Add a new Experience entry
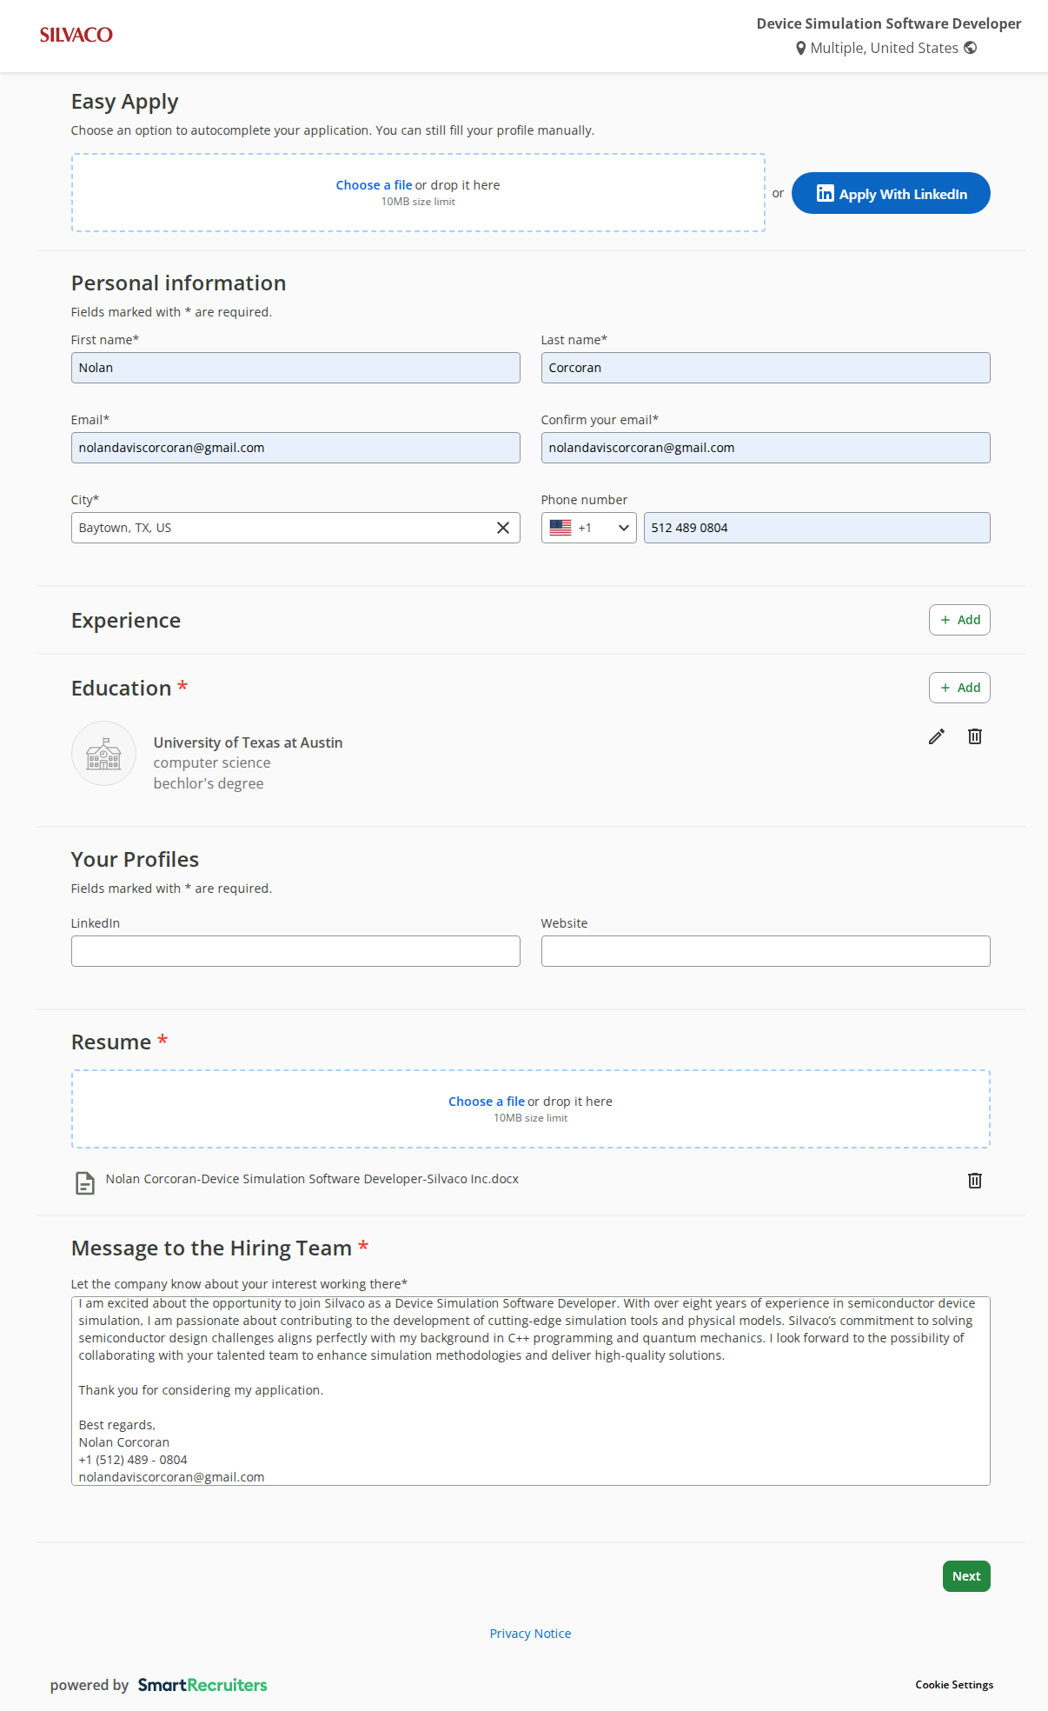The image size is (1048, 1711). (959, 620)
